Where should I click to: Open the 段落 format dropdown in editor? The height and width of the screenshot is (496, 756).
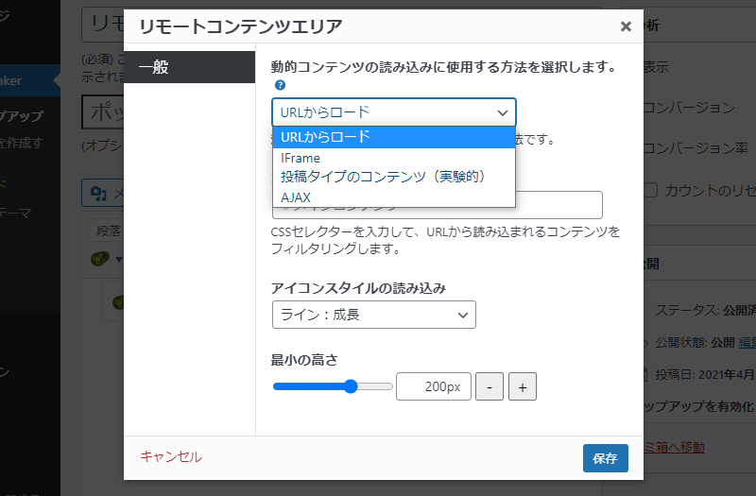pos(109,231)
